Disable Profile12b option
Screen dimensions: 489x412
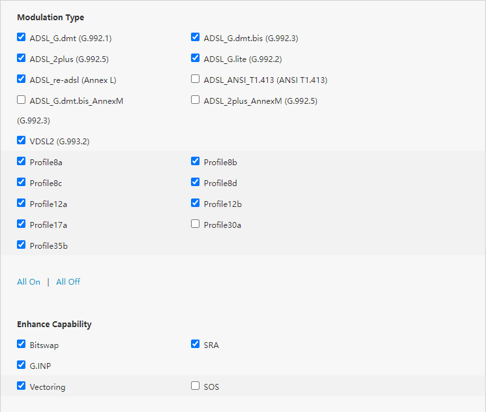click(x=195, y=203)
